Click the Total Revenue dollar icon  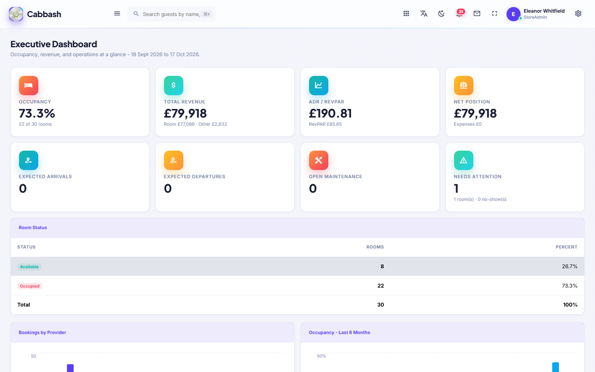click(174, 86)
